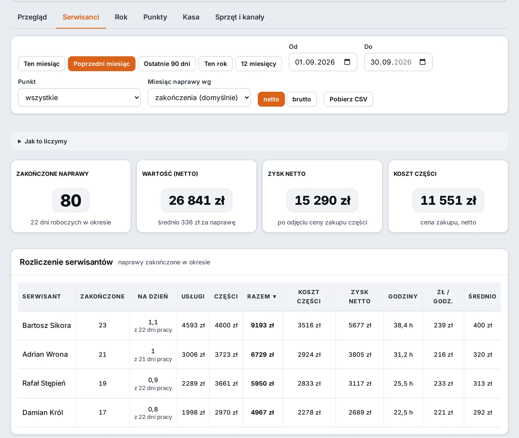Click Bartosz Sikora's 9193 zł total
Viewport: 519px width, 438px height.
tap(262, 325)
